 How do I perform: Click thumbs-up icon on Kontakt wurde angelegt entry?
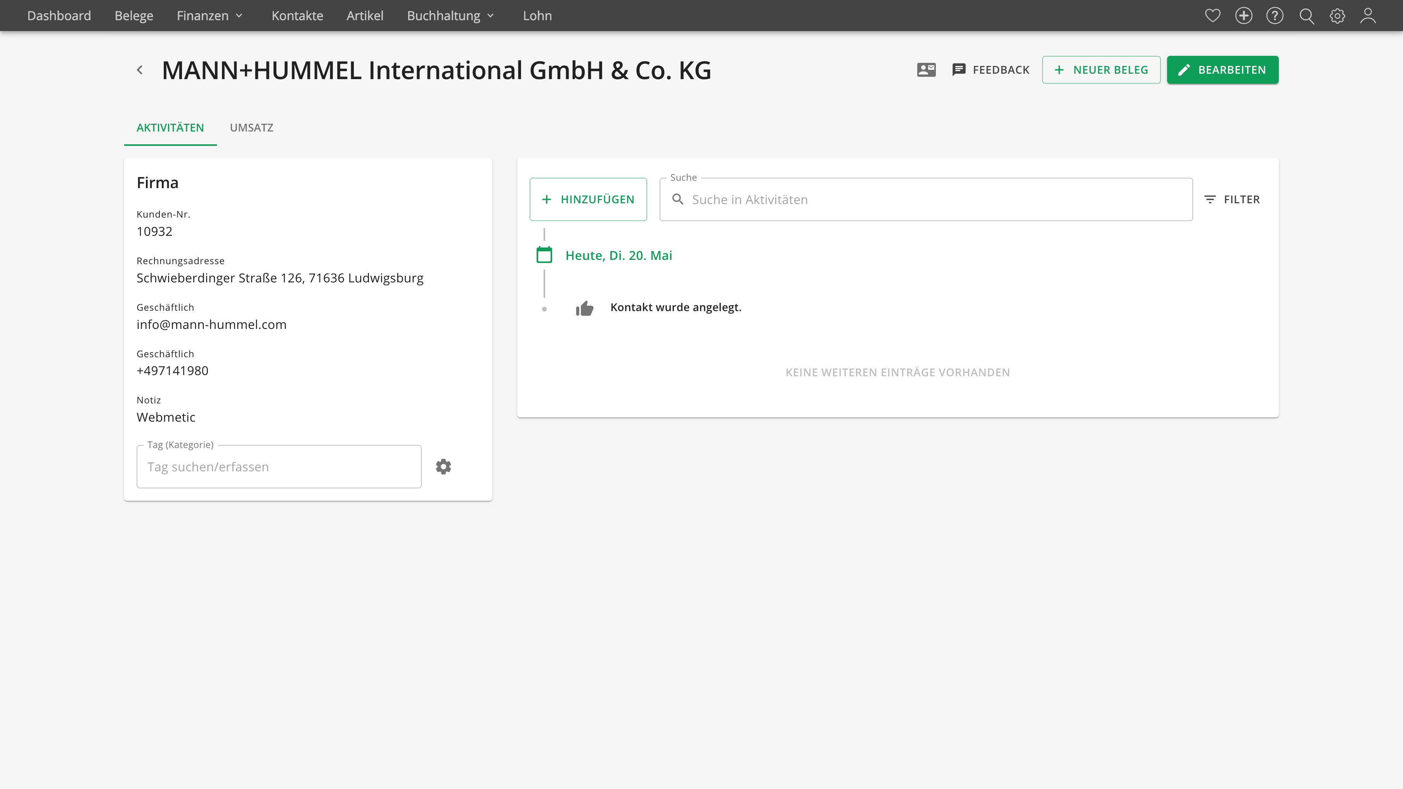click(584, 308)
